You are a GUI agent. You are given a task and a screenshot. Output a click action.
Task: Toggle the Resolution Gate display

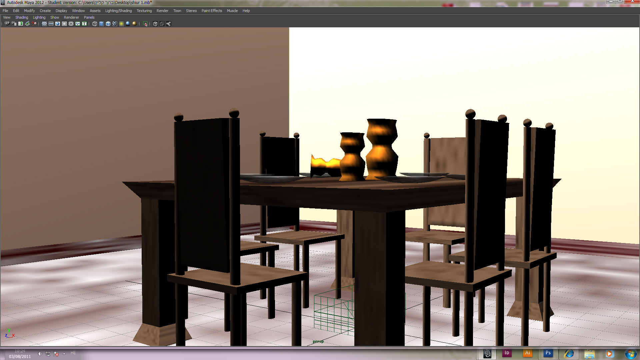58,24
